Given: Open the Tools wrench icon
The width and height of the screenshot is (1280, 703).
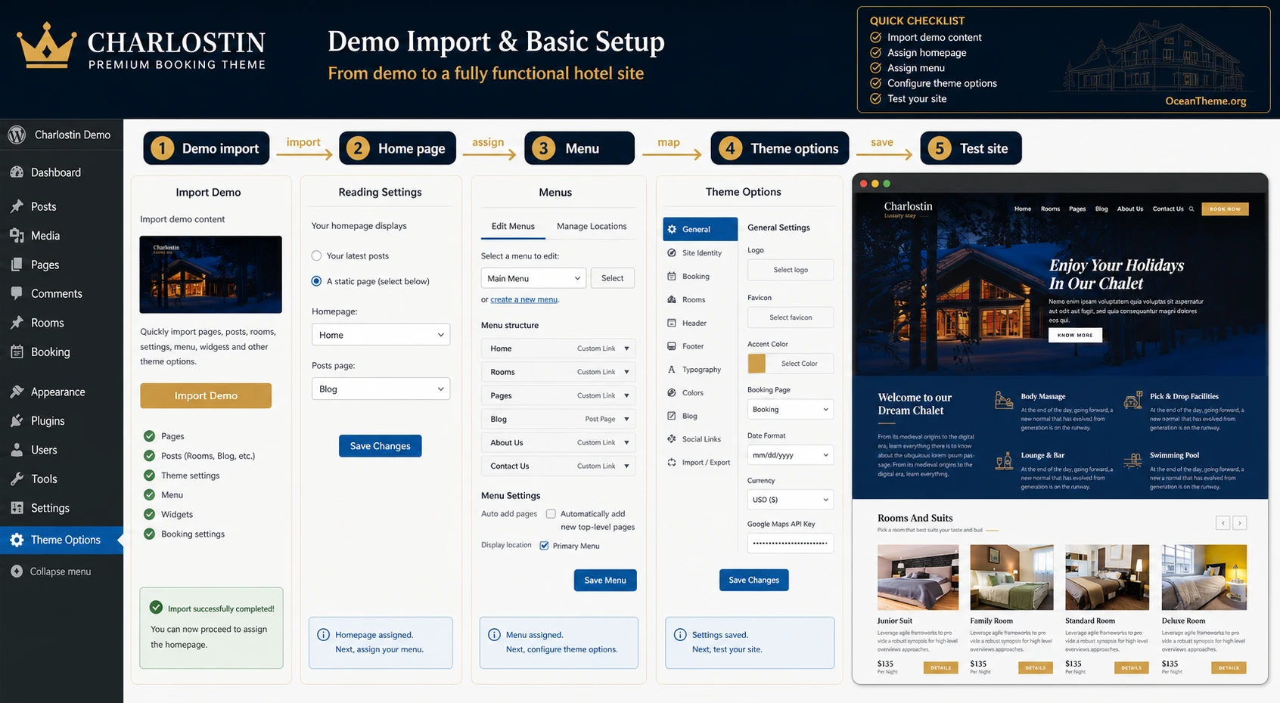Looking at the screenshot, I should click(x=17, y=478).
